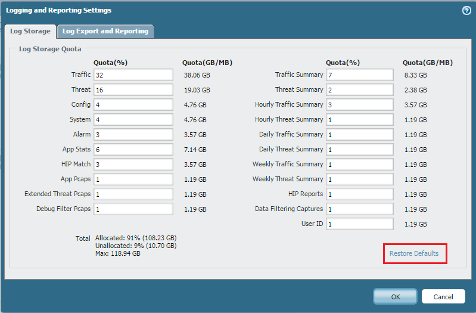Click the App Stats value 7.14 GB
This screenshot has height=313, width=476.
[x=195, y=150]
